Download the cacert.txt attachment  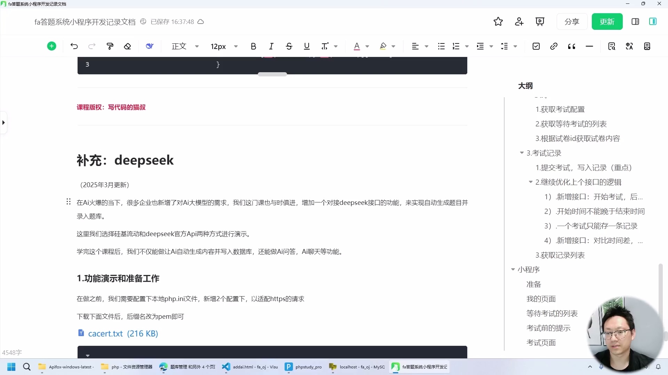118,333
